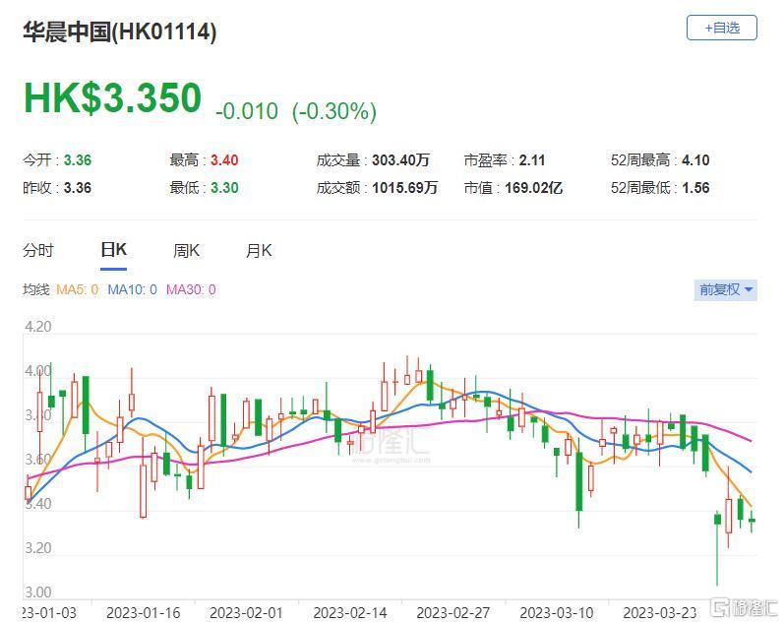
Task: Click the price change -0.010 (-0.30%)
Action: pyautogui.click(x=296, y=111)
